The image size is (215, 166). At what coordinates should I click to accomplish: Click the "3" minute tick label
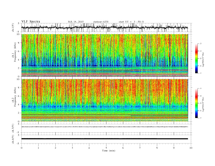[72, 148]
